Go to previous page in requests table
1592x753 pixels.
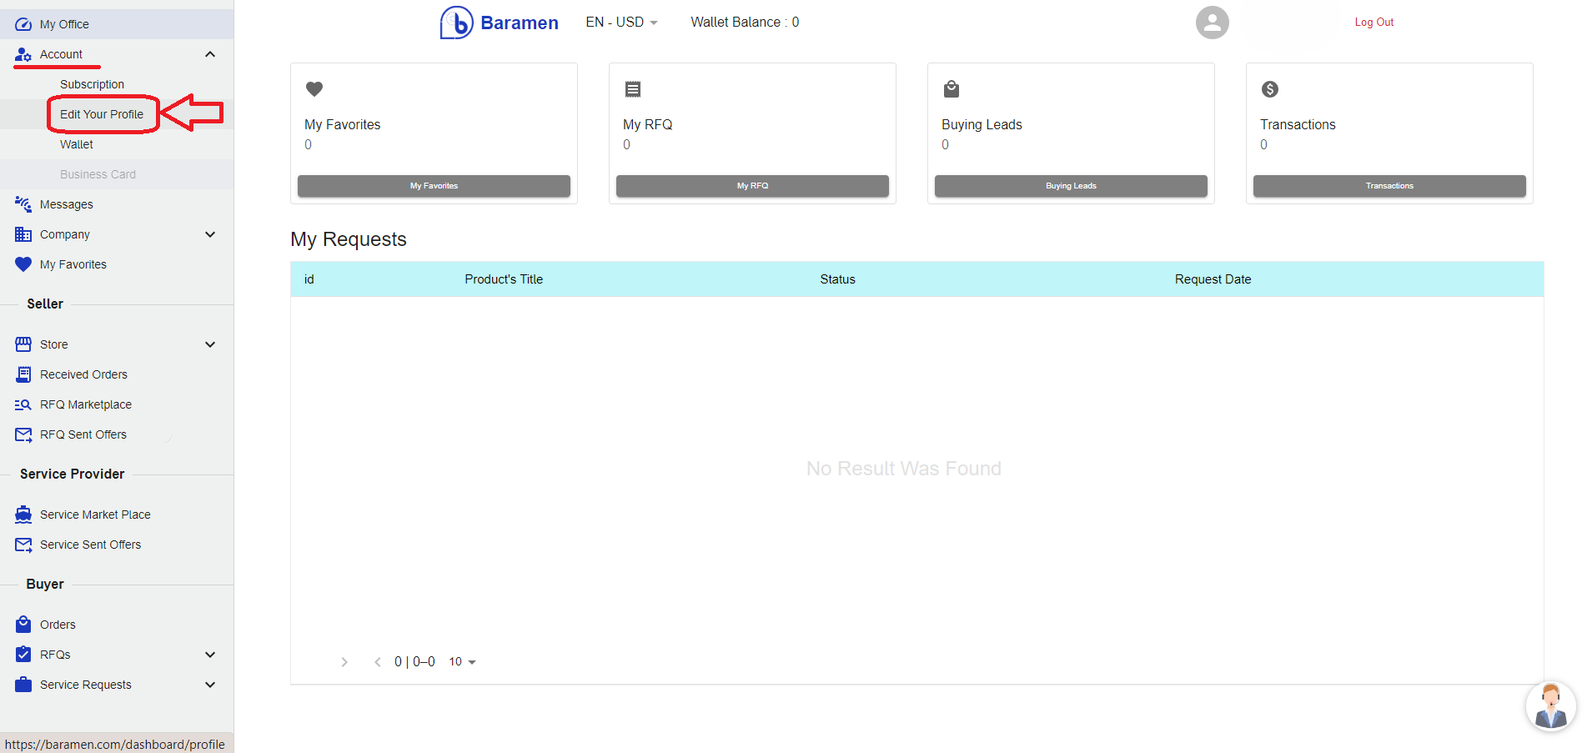pyautogui.click(x=378, y=662)
